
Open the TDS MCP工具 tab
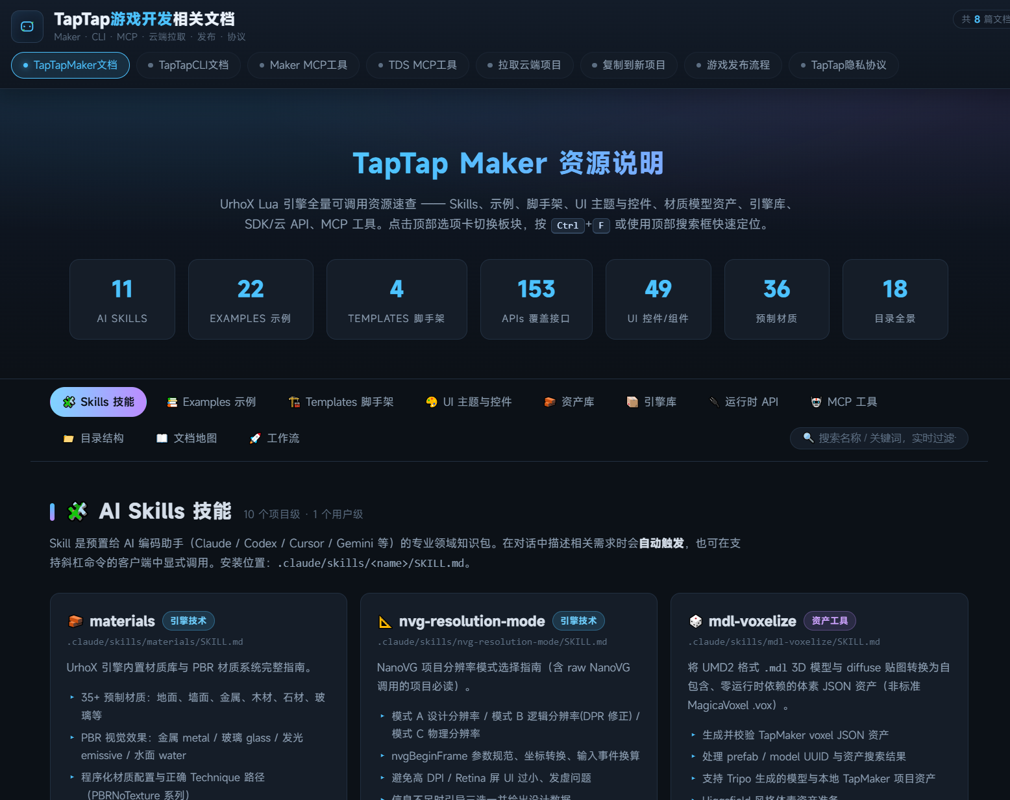click(x=418, y=65)
